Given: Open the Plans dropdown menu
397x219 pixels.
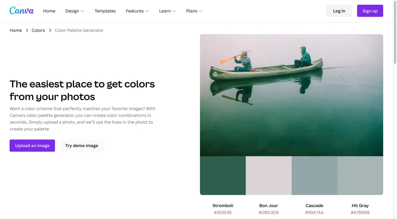Looking at the screenshot, I should pos(194,11).
